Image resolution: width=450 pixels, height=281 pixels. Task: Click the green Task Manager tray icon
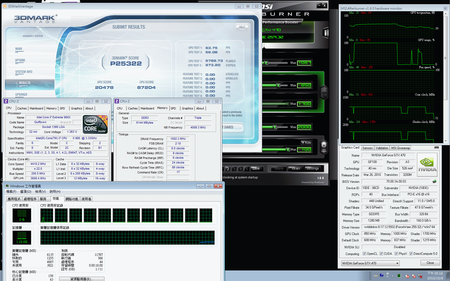[x=399, y=276]
